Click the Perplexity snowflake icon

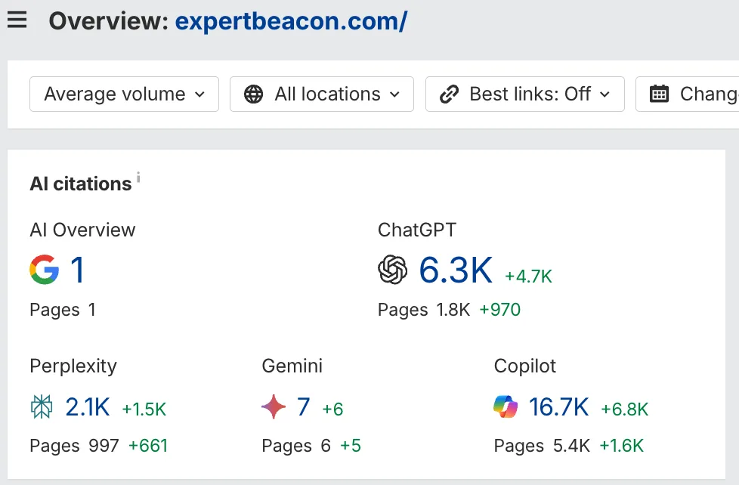point(43,406)
